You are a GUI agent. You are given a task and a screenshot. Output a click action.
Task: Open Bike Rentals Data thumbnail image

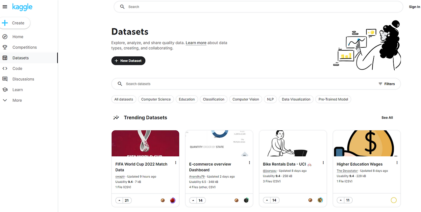(x=293, y=143)
